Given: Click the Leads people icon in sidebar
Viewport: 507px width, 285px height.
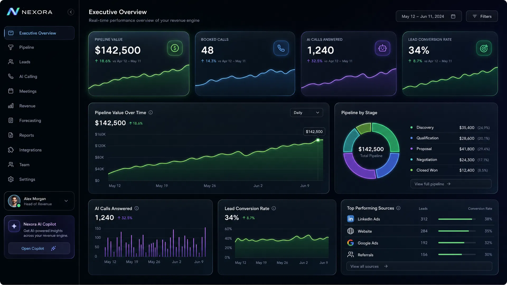Looking at the screenshot, I should coord(11,62).
